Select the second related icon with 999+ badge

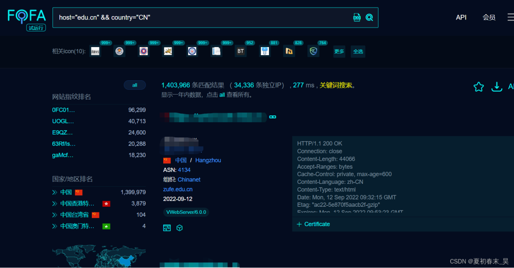click(119, 51)
